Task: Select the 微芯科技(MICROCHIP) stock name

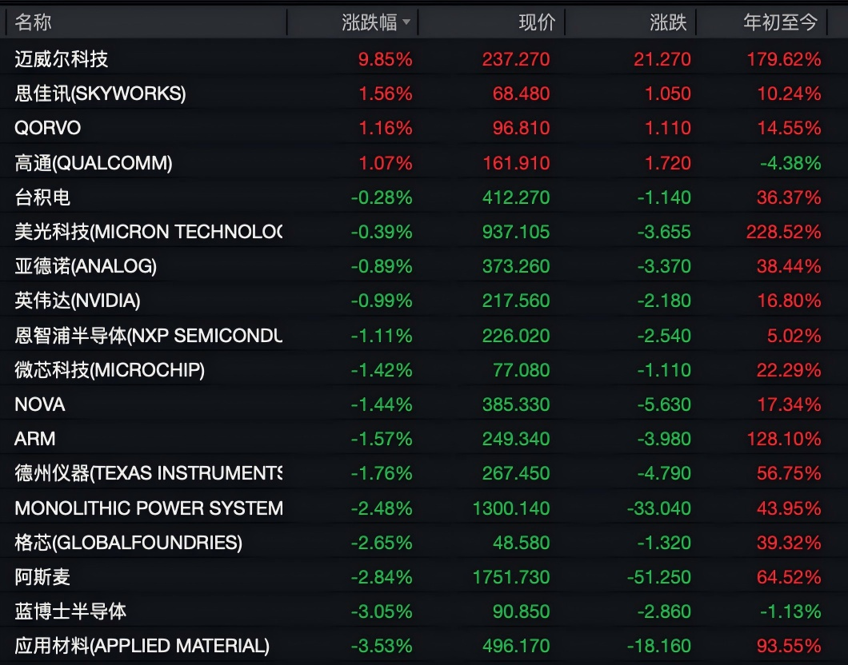Action: click(110, 370)
